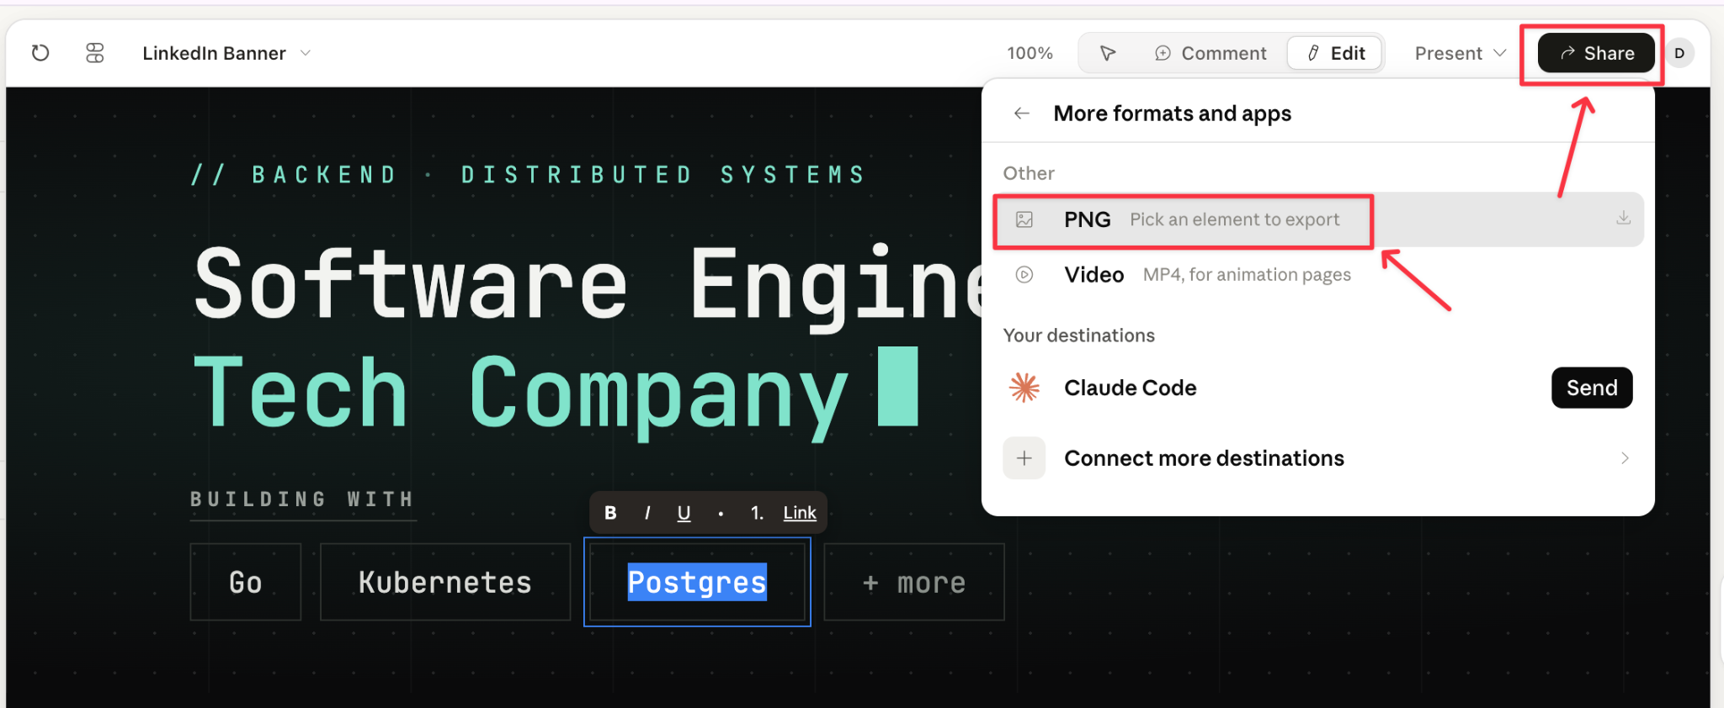Image resolution: width=1724 pixels, height=708 pixels.
Task: Expand the Connect more destinations chevron
Action: (x=1625, y=458)
